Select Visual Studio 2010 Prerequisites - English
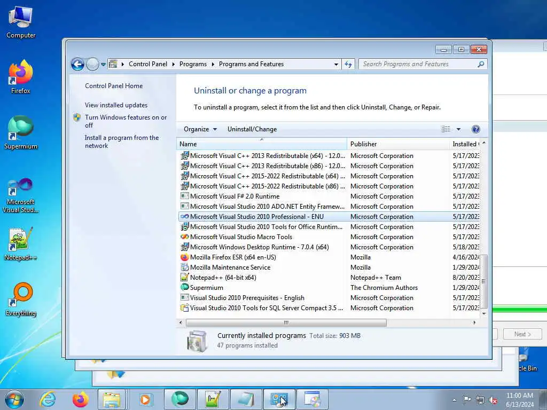This screenshot has width=547, height=410. 329,298
